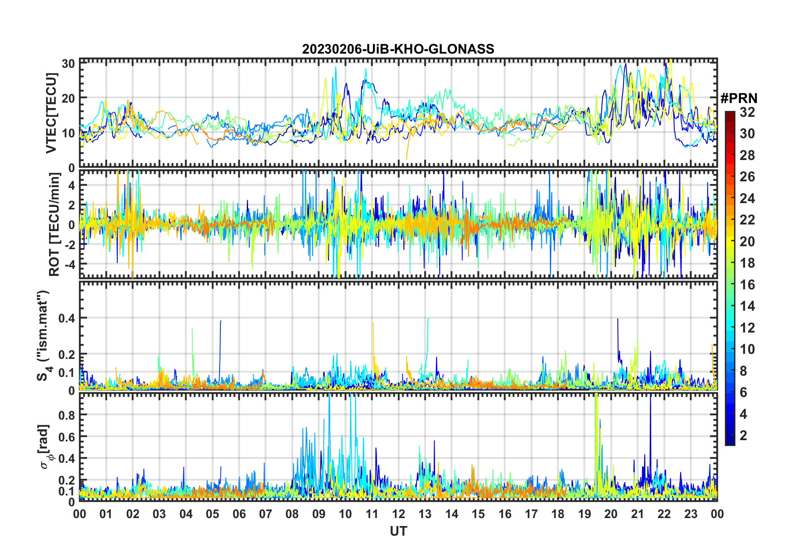Click UT axis hour label 08
Image resolution: width=797 pixels, height=557 pixels.
coord(292,514)
